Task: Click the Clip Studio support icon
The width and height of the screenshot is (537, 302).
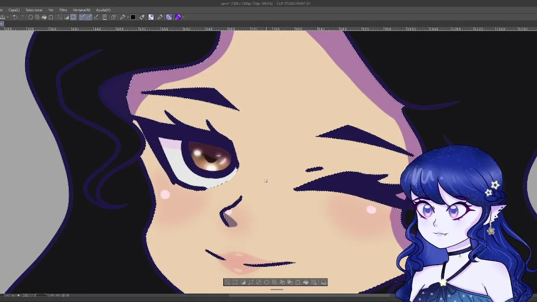Action: pyautogui.click(x=114, y=17)
